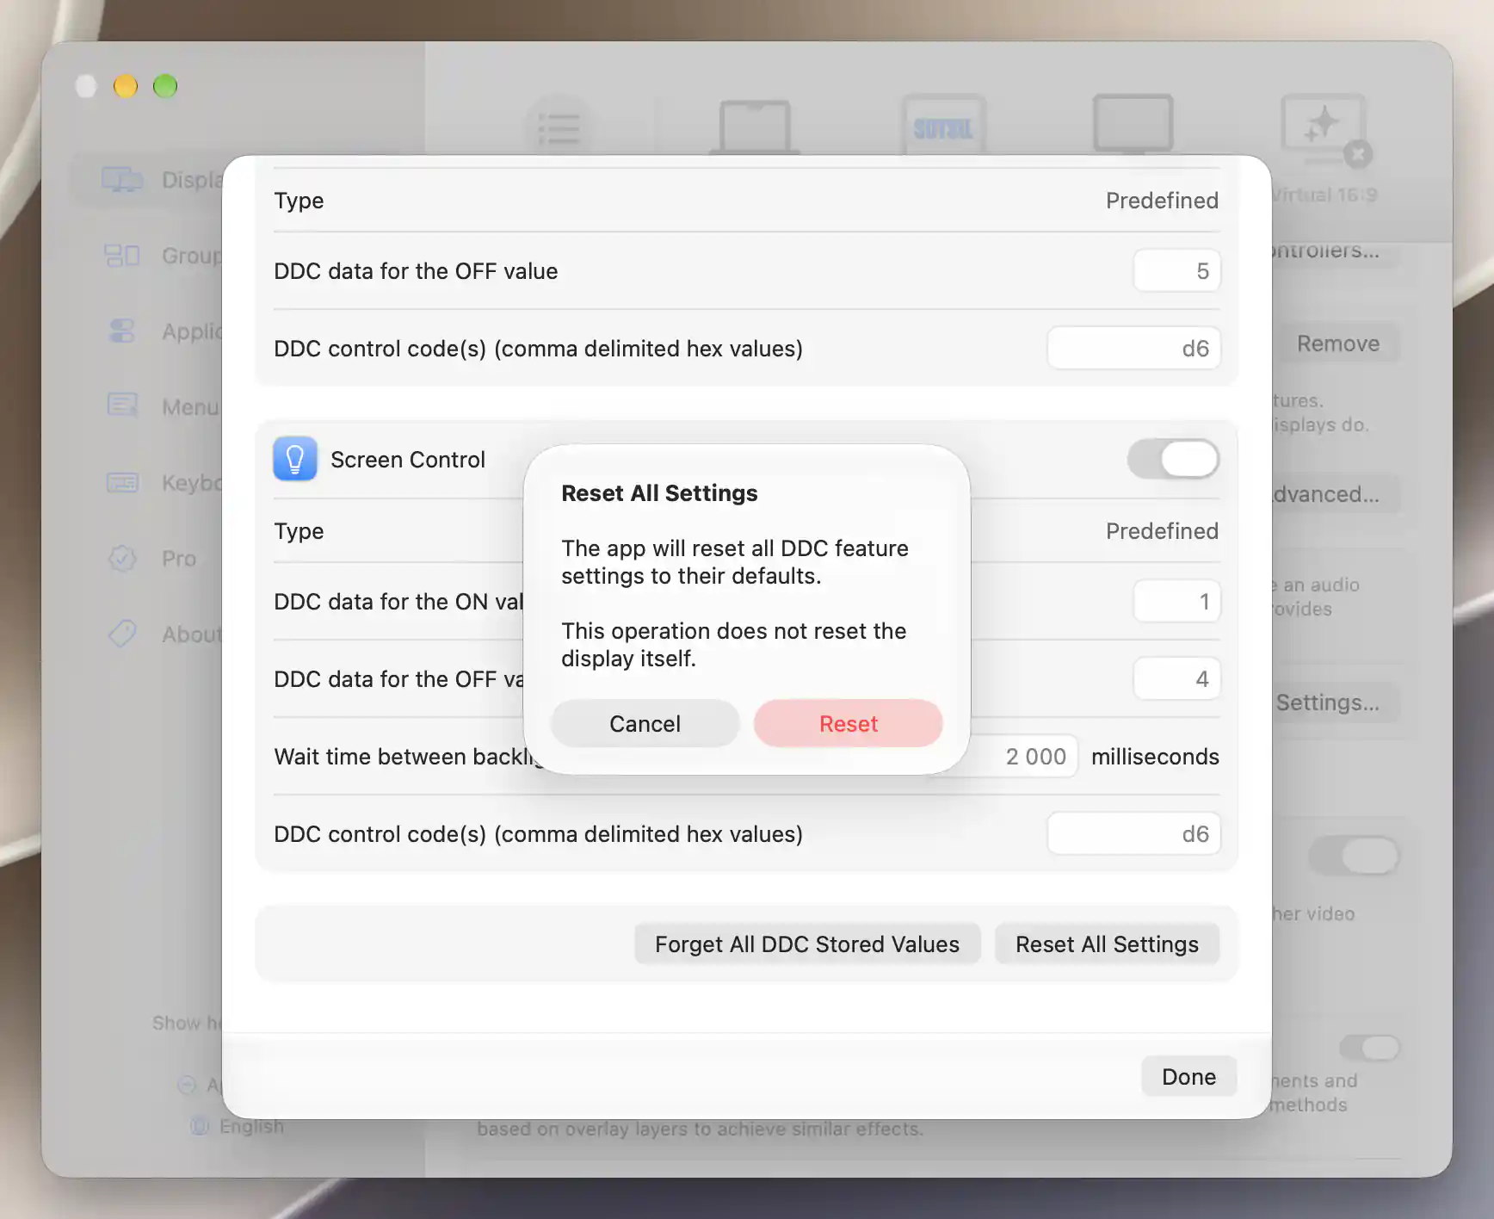Open the Groups sidebar icon

pyautogui.click(x=121, y=256)
